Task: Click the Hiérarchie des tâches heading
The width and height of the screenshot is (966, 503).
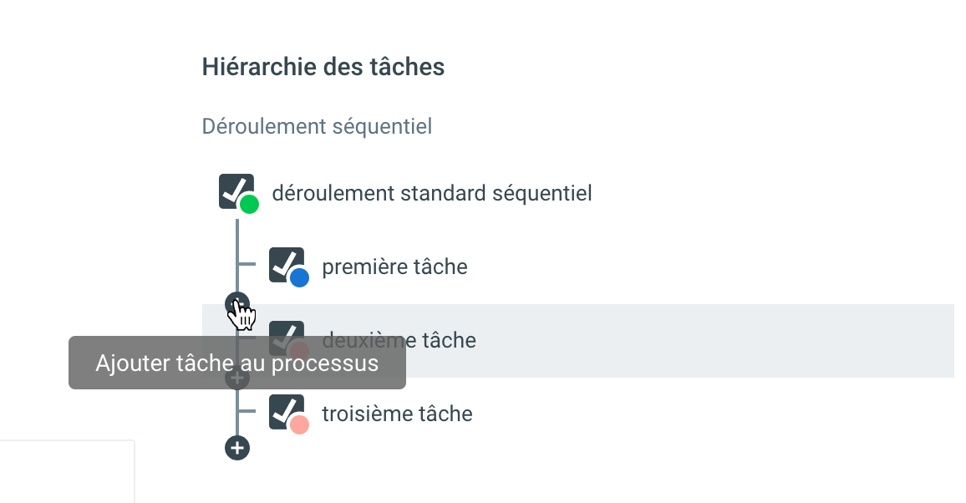Action: 323,67
